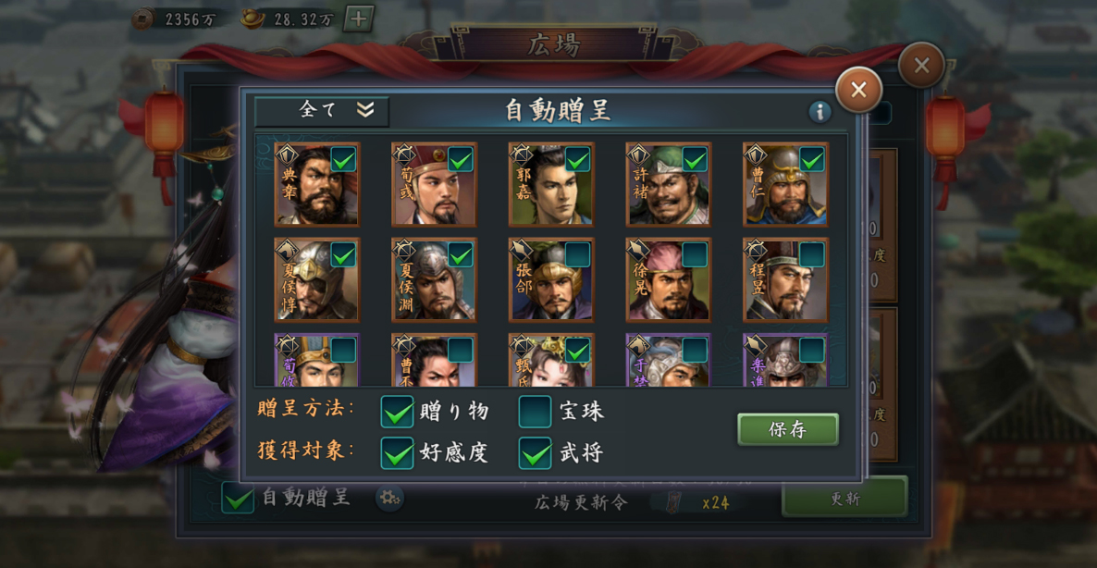The width and height of the screenshot is (1097, 568).
Task: Uncheck the 荀彧 portrait checkbox
Action: pyautogui.click(x=461, y=159)
